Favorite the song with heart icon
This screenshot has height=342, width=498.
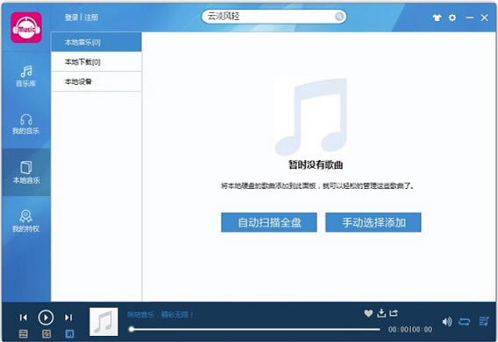[368, 313]
